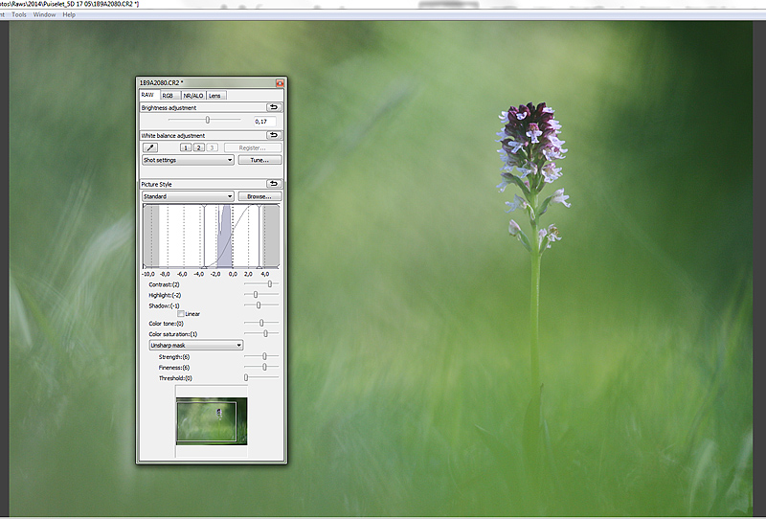Click the Contrast:(2) label
The width and height of the screenshot is (766, 519).
pos(164,284)
